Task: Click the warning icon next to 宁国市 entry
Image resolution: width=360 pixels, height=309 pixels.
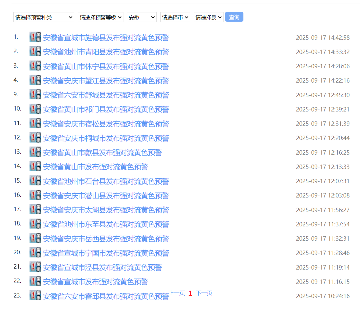Action: click(x=35, y=252)
